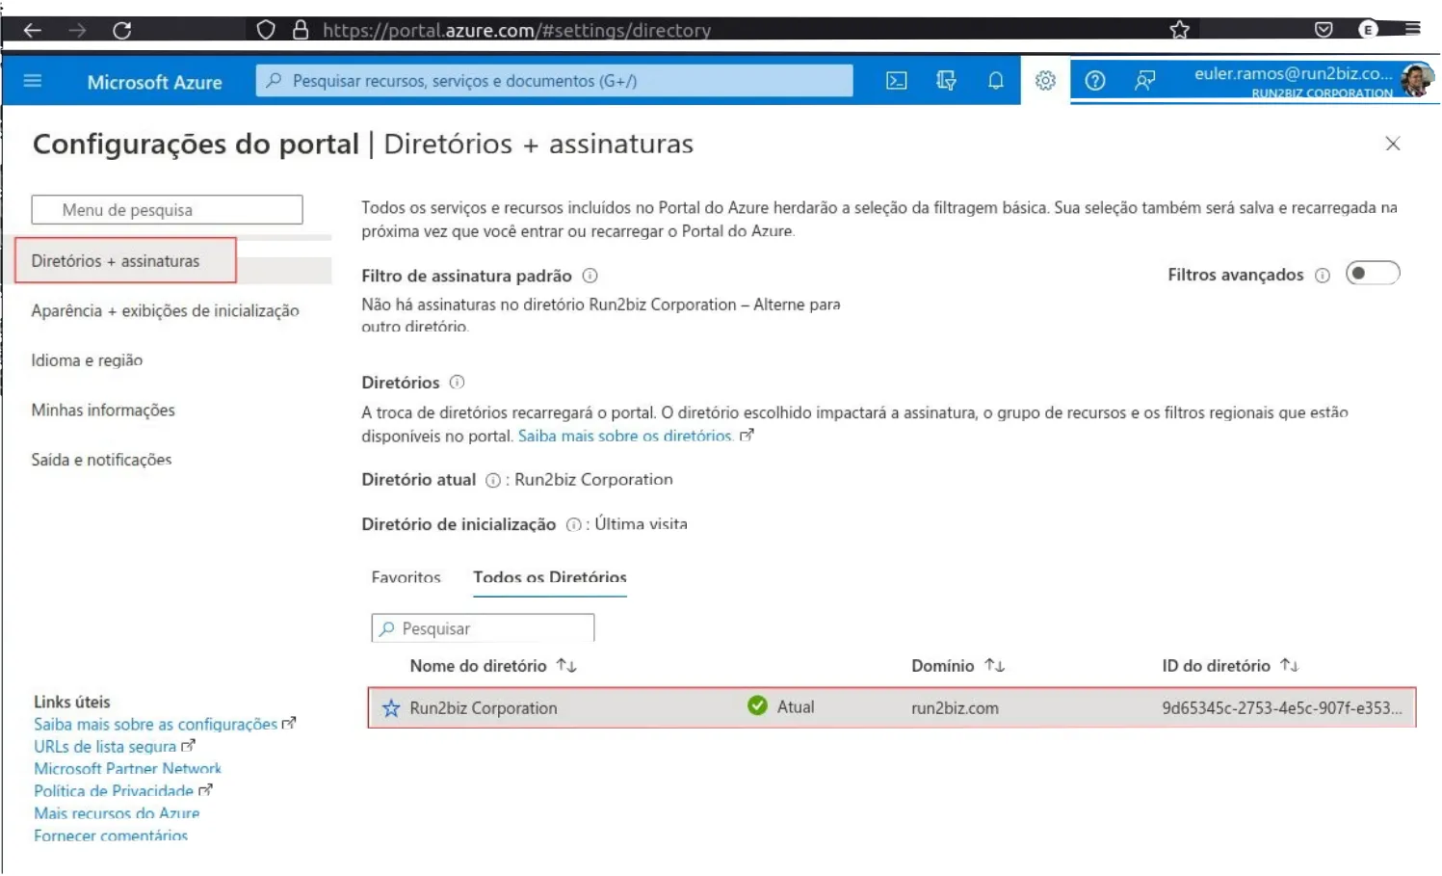This screenshot has height=876, width=1442.
Task: Switch to the Favoritos tab
Action: 406,577
